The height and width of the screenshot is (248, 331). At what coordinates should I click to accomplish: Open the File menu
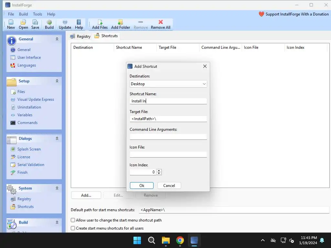(x=11, y=14)
